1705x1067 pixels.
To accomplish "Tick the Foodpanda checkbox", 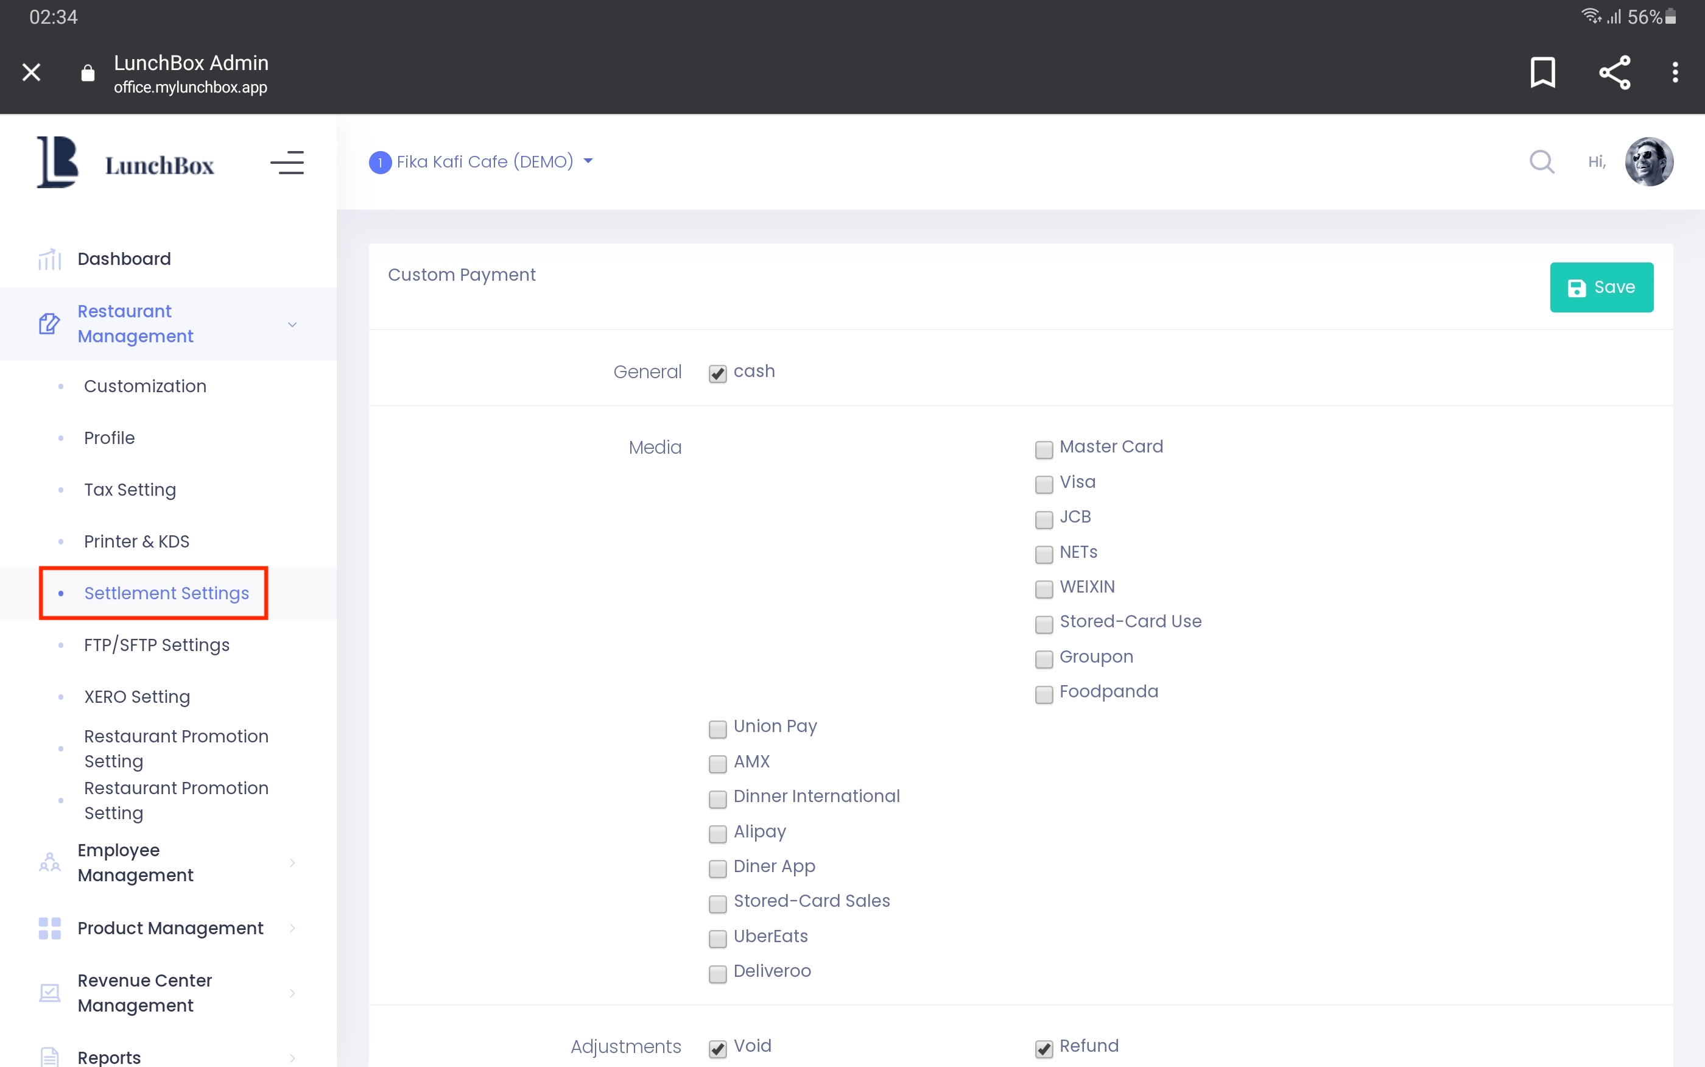I will click(x=1043, y=694).
